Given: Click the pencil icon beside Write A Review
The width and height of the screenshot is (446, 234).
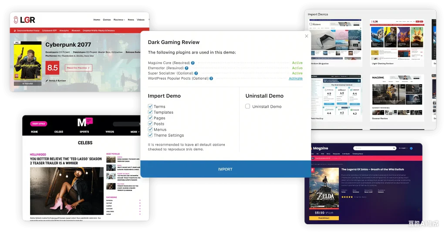Looking at the screenshot, I should [47, 81].
